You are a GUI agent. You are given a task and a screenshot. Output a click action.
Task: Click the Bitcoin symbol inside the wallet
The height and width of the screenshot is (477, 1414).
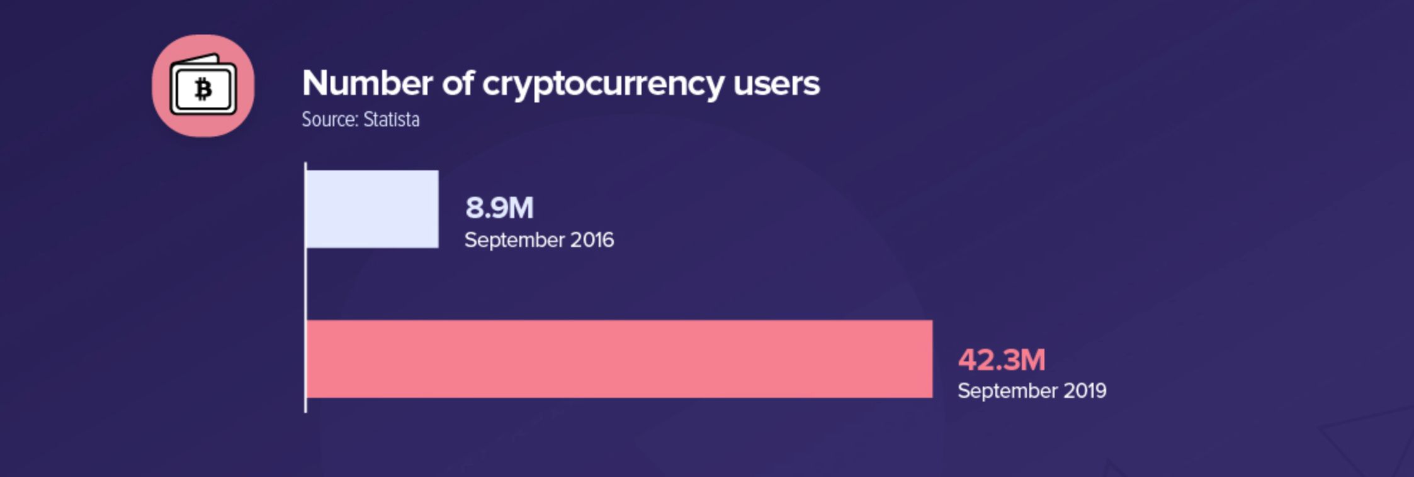click(203, 89)
